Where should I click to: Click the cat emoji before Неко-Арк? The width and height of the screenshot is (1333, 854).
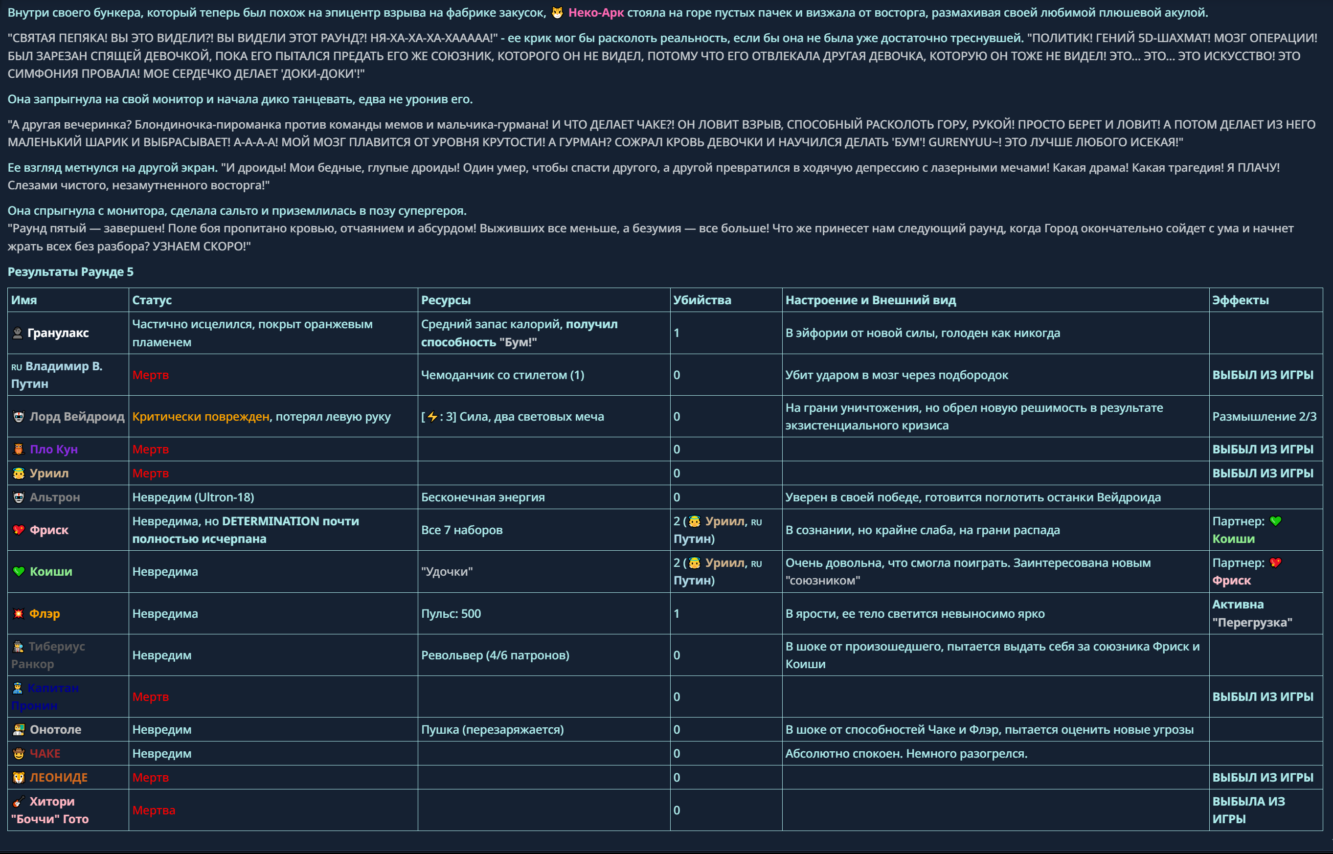click(557, 13)
